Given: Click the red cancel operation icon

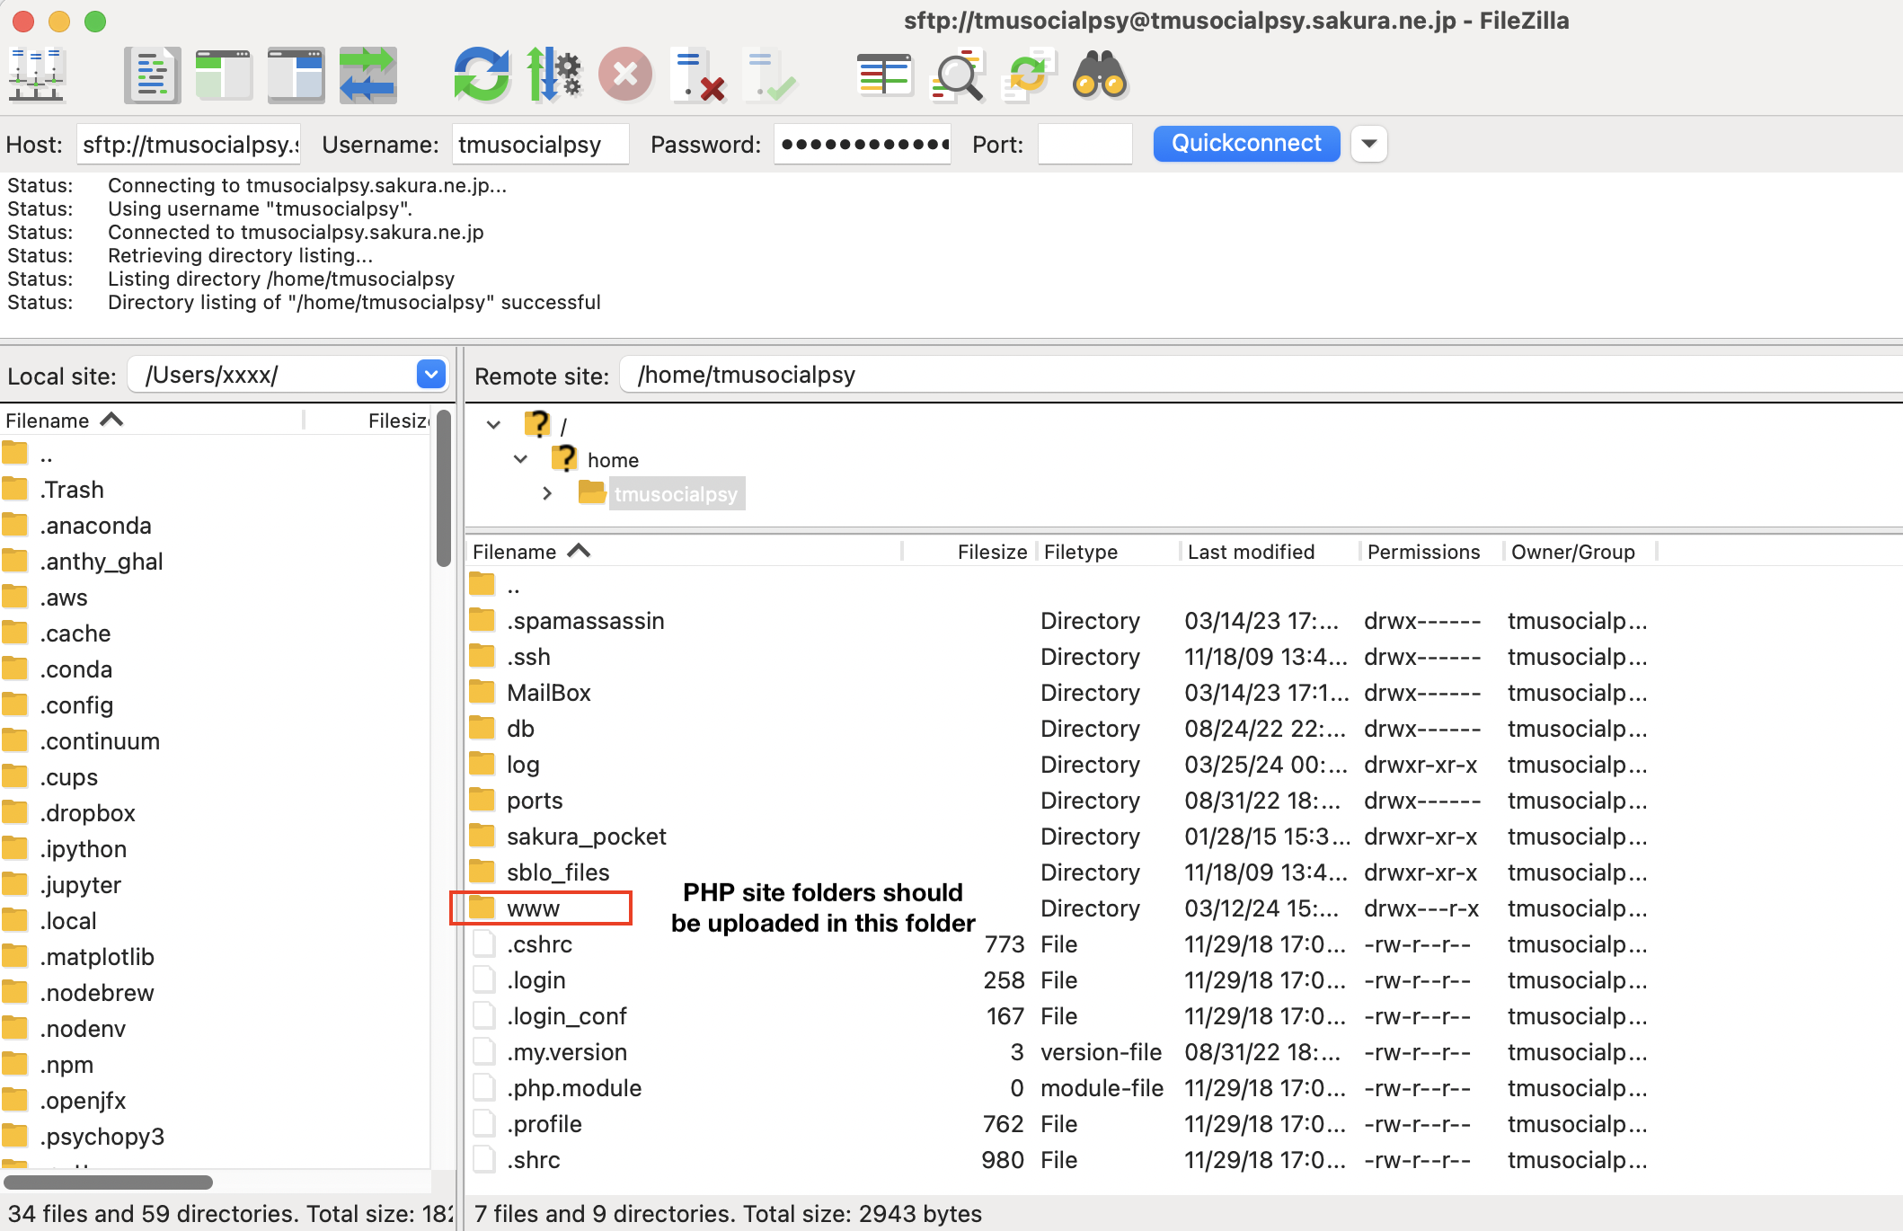Looking at the screenshot, I should pos(625,75).
